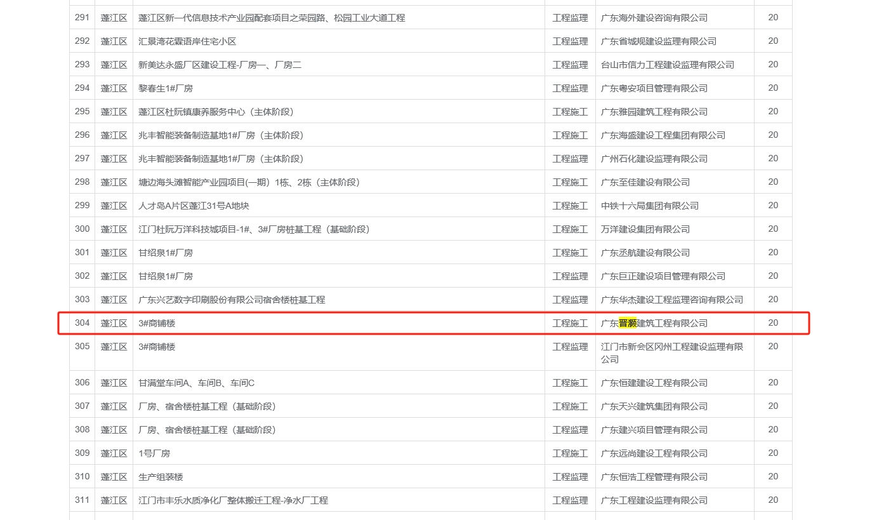The image size is (872, 520).
Task: Click project name 黎春生1#厂房
Action: (x=166, y=88)
